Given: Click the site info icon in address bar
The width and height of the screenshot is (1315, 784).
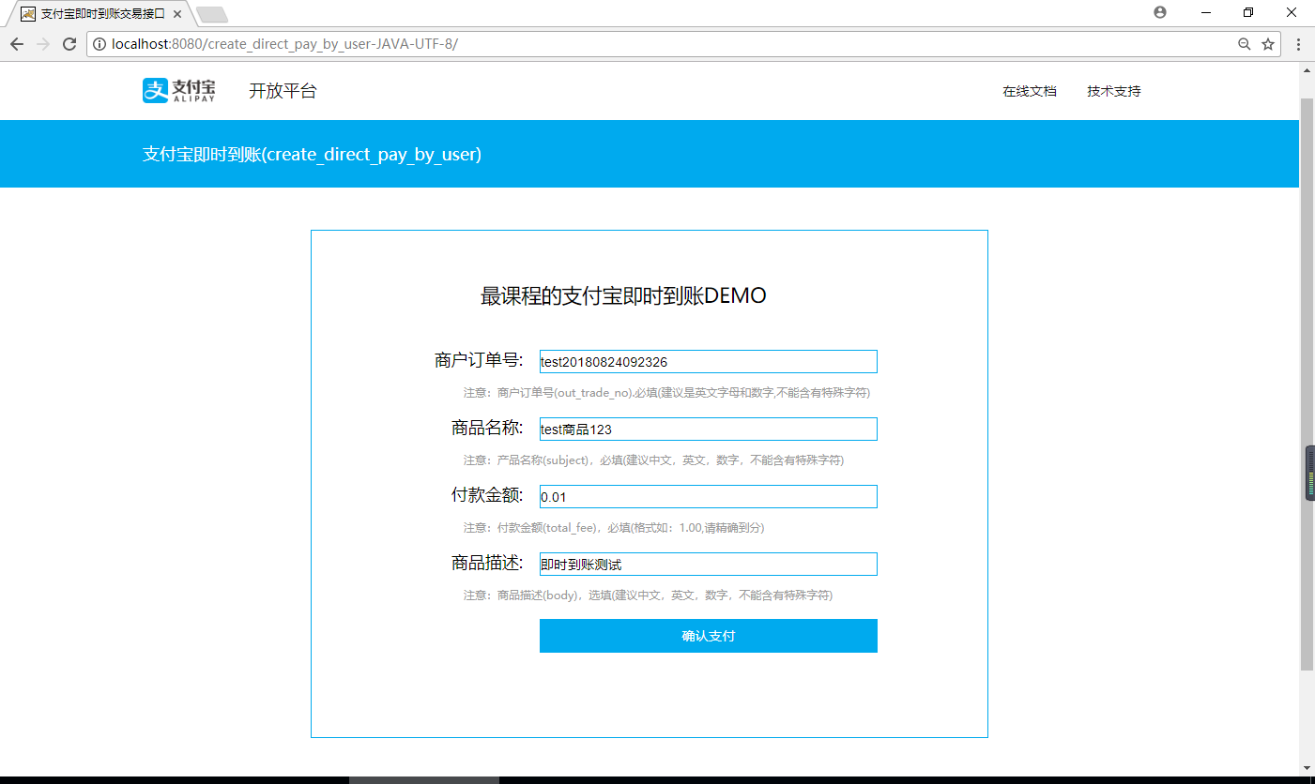Looking at the screenshot, I should pyautogui.click(x=99, y=44).
